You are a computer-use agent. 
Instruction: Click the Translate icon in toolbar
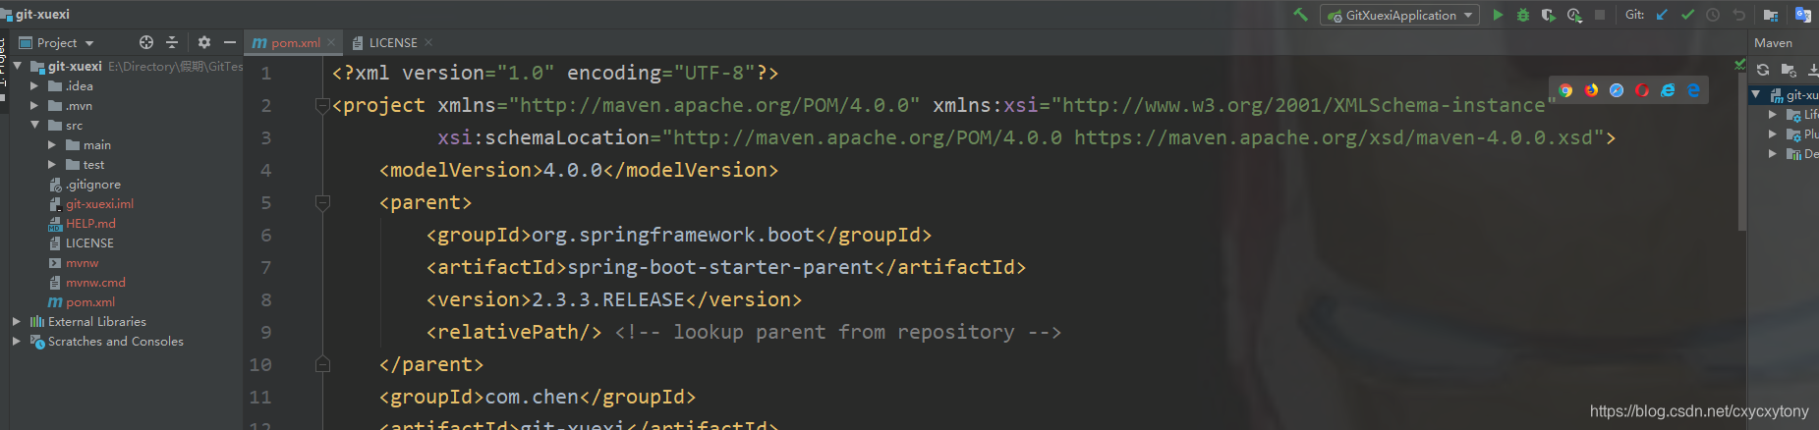coord(1803,15)
